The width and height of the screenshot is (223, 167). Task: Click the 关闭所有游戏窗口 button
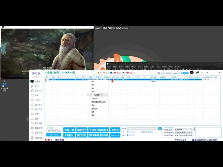click(x=99, y=130)
